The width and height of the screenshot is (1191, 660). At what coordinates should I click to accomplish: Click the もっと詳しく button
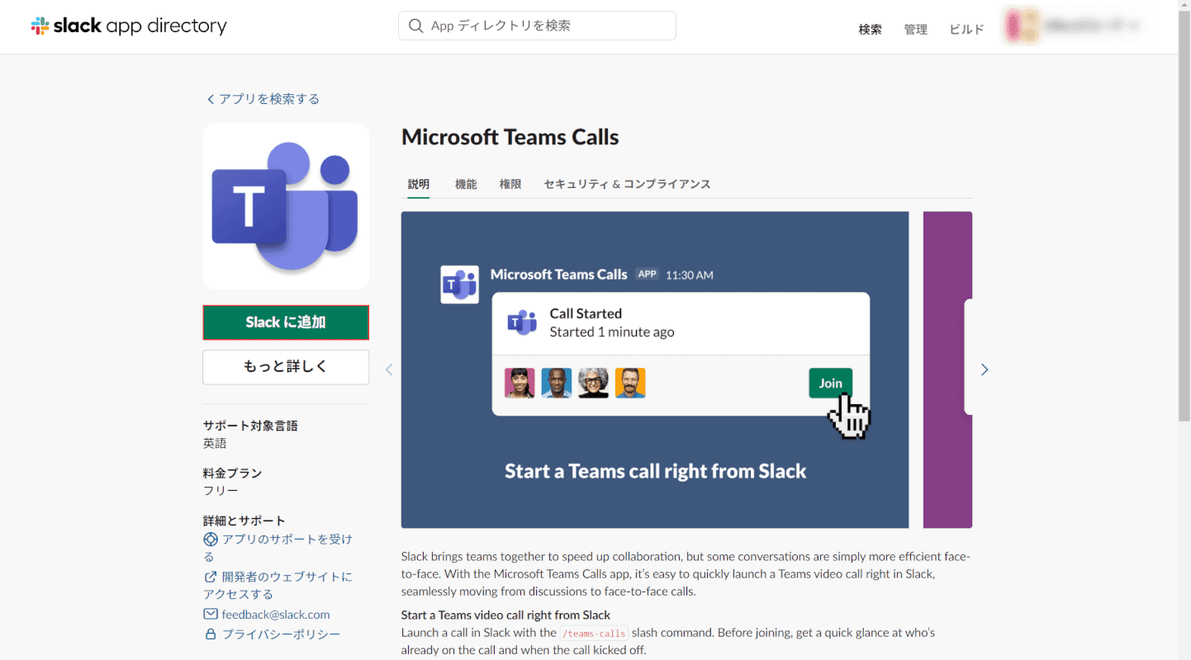(x=286, y=367)
